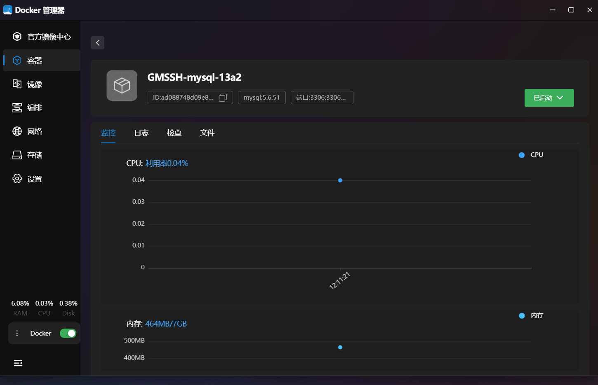The width and height of the screenshot is (598, 385).
Task: Minimize the Docker 管理器 window
Action: [553, 10]
